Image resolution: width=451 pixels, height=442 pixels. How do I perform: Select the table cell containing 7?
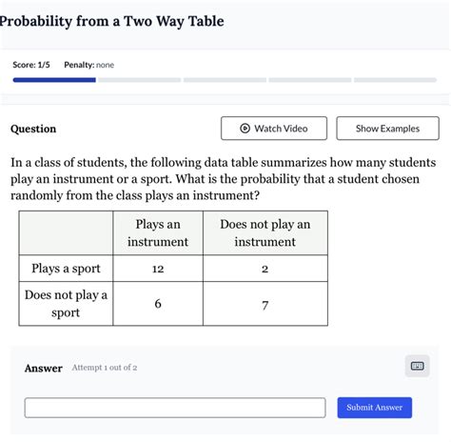coord(265,304)
